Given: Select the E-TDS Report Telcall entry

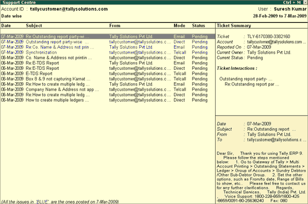Looking at the screenshot, I should pyautogui.click(x=108, y=74).
